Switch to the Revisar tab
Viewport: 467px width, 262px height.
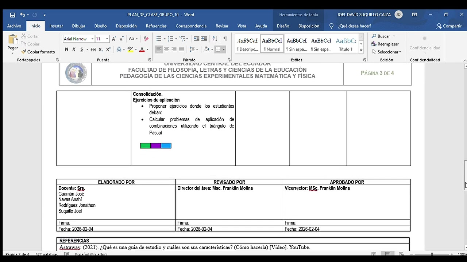click(222, 26)
